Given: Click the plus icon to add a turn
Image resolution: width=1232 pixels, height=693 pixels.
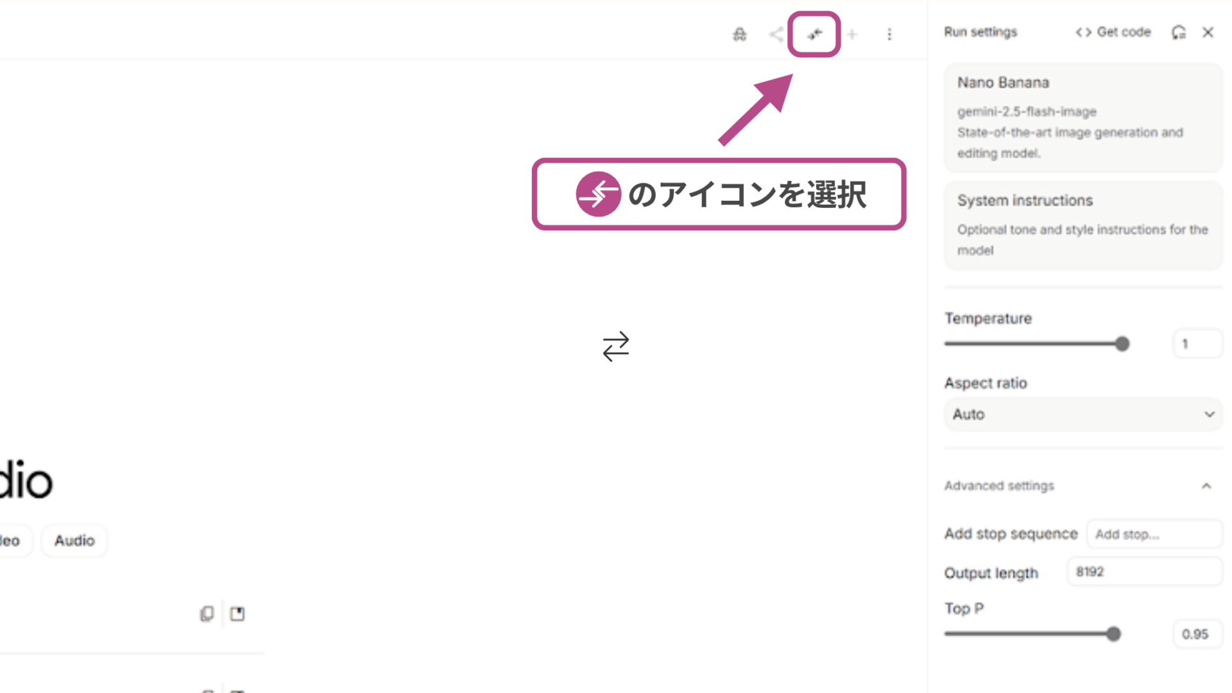Looking at the screenshot, I should pyautogui.click(x=852, y=35).
